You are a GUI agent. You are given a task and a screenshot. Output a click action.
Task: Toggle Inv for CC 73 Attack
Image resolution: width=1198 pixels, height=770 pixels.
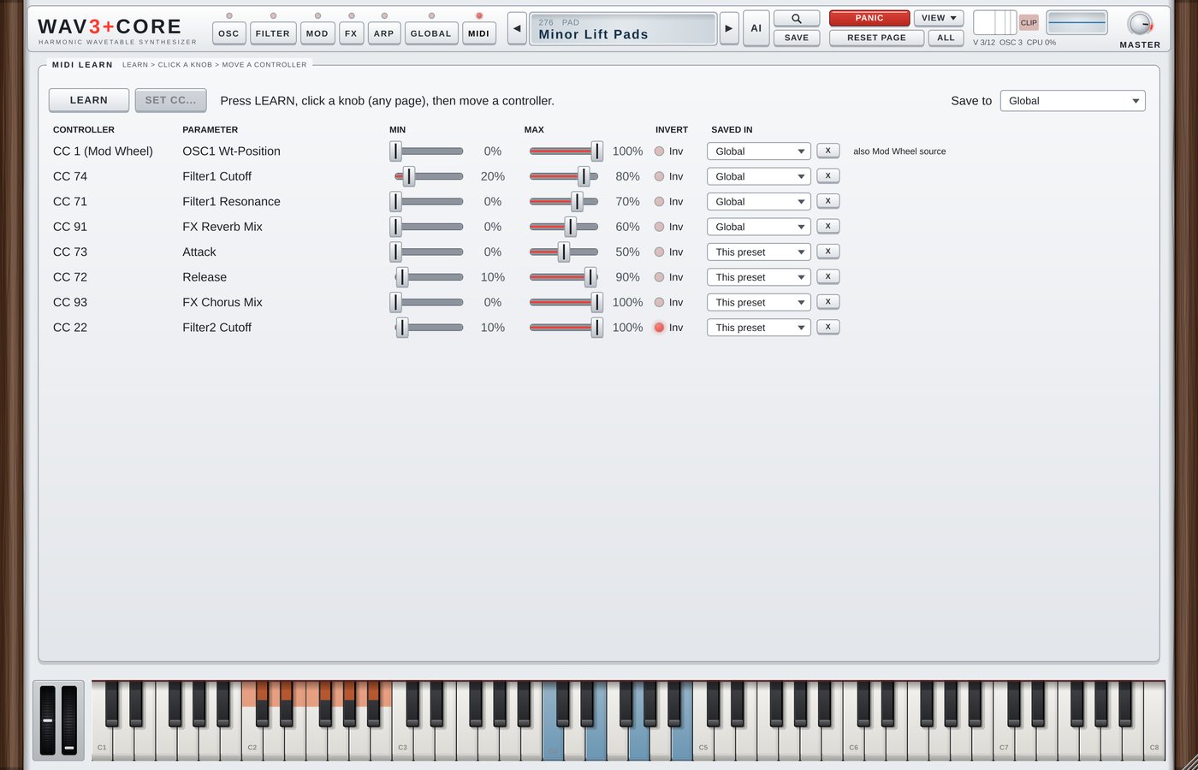coord(668,252)
